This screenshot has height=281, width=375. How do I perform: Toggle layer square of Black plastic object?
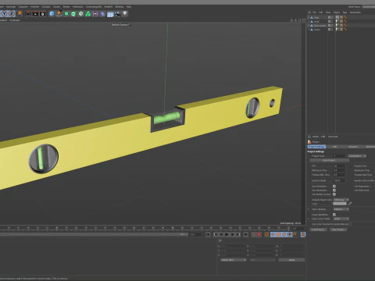click(x=329, y=26)
